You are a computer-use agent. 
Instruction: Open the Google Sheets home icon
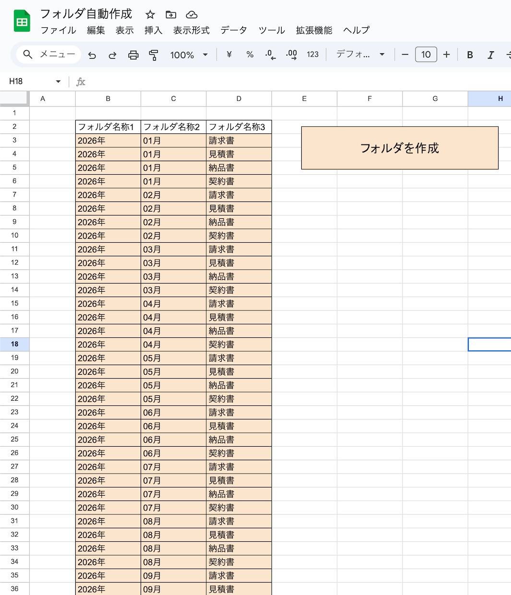click(22, 21)
